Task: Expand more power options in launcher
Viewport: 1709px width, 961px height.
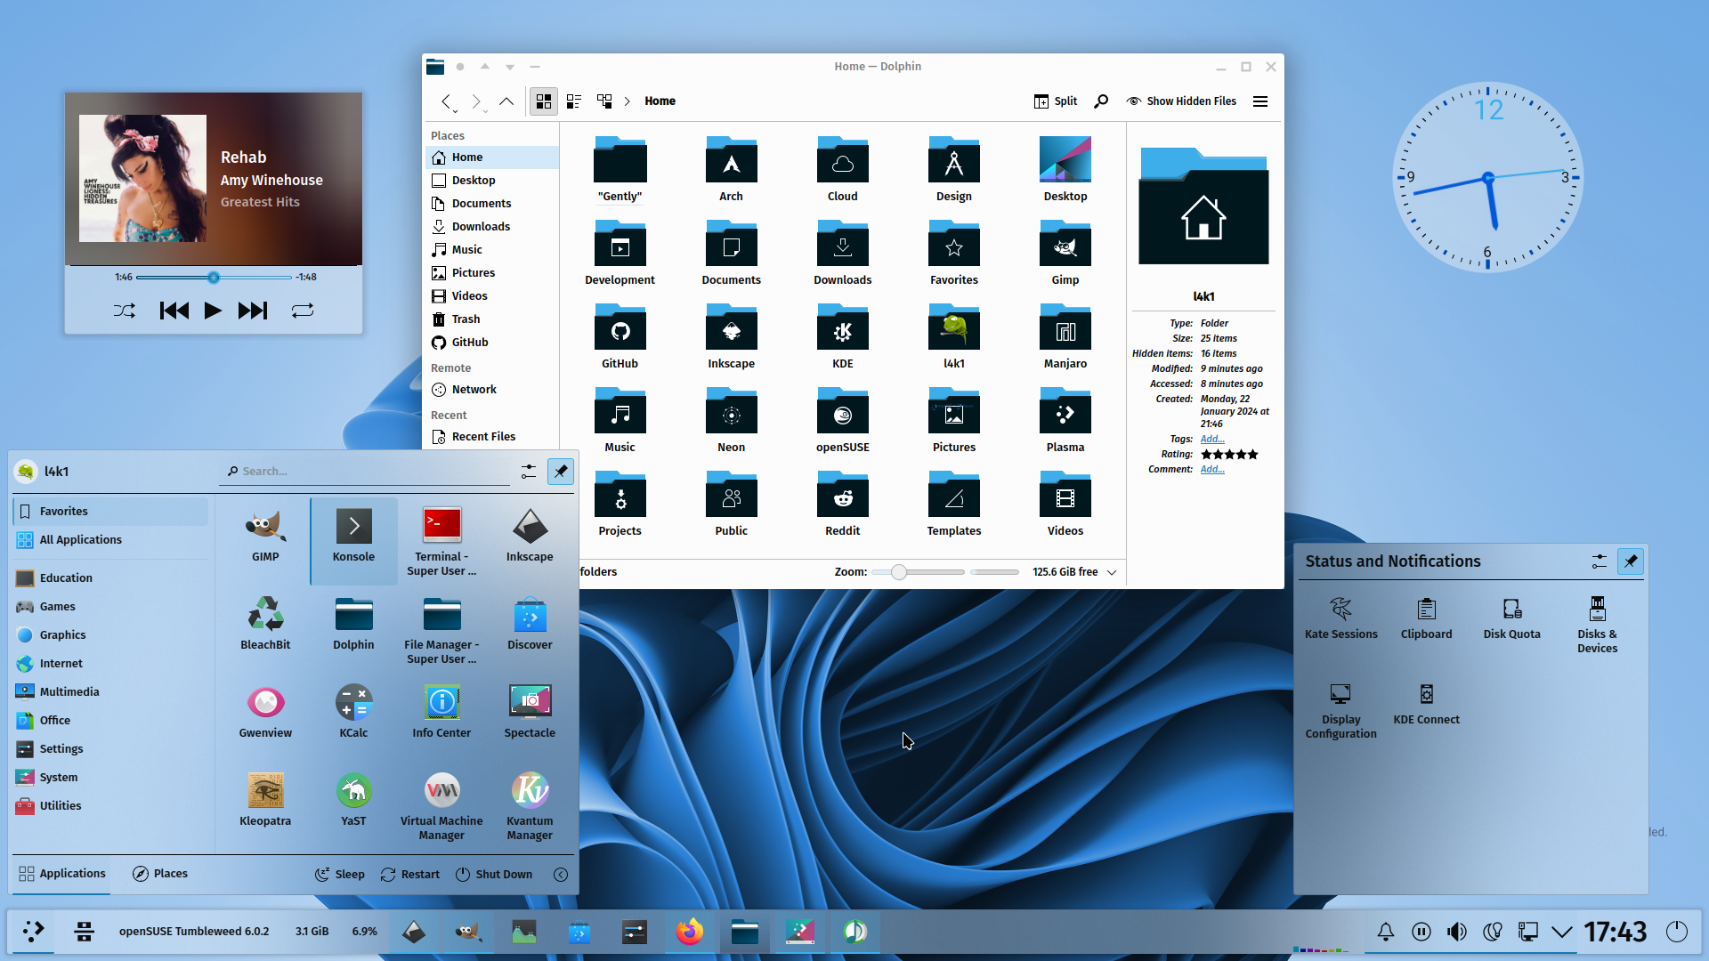Action: click(x=561, y=875)
